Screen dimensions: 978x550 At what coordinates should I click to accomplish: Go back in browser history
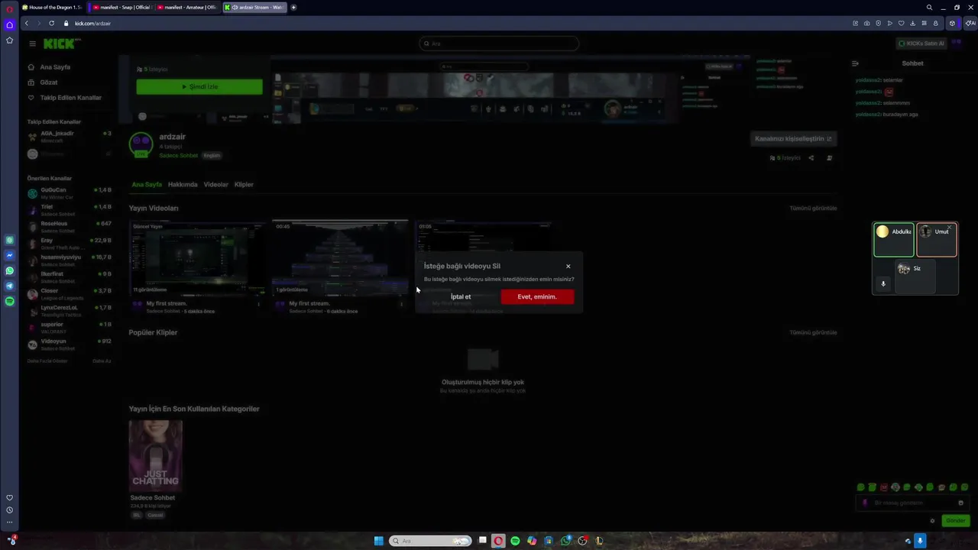point(27,24)
